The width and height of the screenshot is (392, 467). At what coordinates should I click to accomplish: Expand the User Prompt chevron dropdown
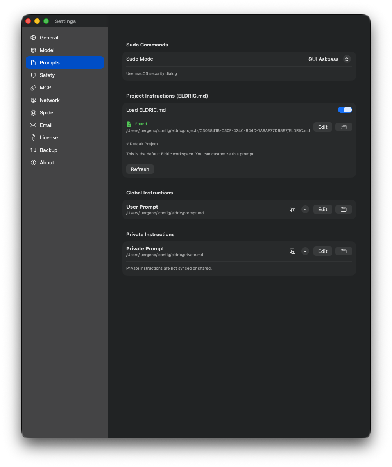pyautogui.click(x=305, y=209)
